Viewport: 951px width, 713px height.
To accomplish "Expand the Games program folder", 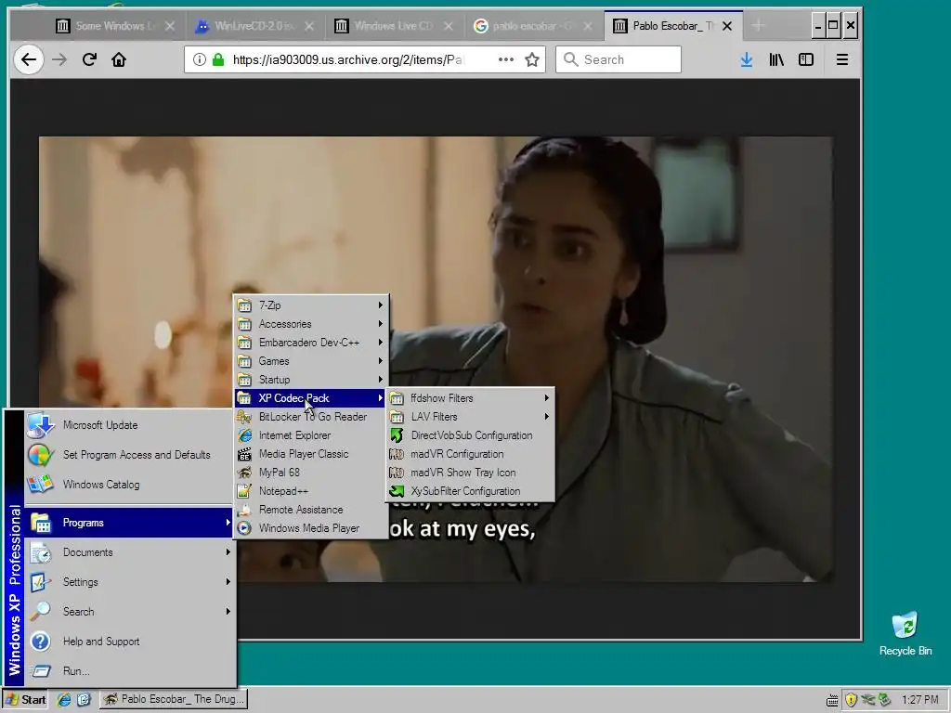I will (311, 361).
